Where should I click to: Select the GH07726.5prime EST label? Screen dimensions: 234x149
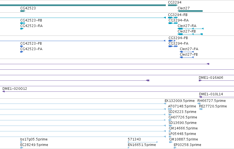tap(183, 117)
